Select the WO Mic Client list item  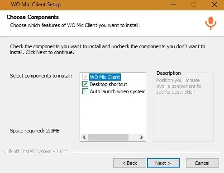tap(105, 77)
